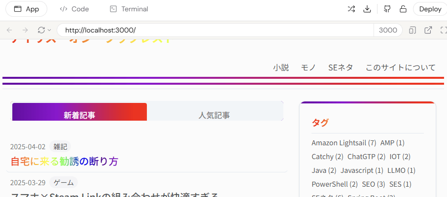Open preview in new window icon

click(428, 30)
